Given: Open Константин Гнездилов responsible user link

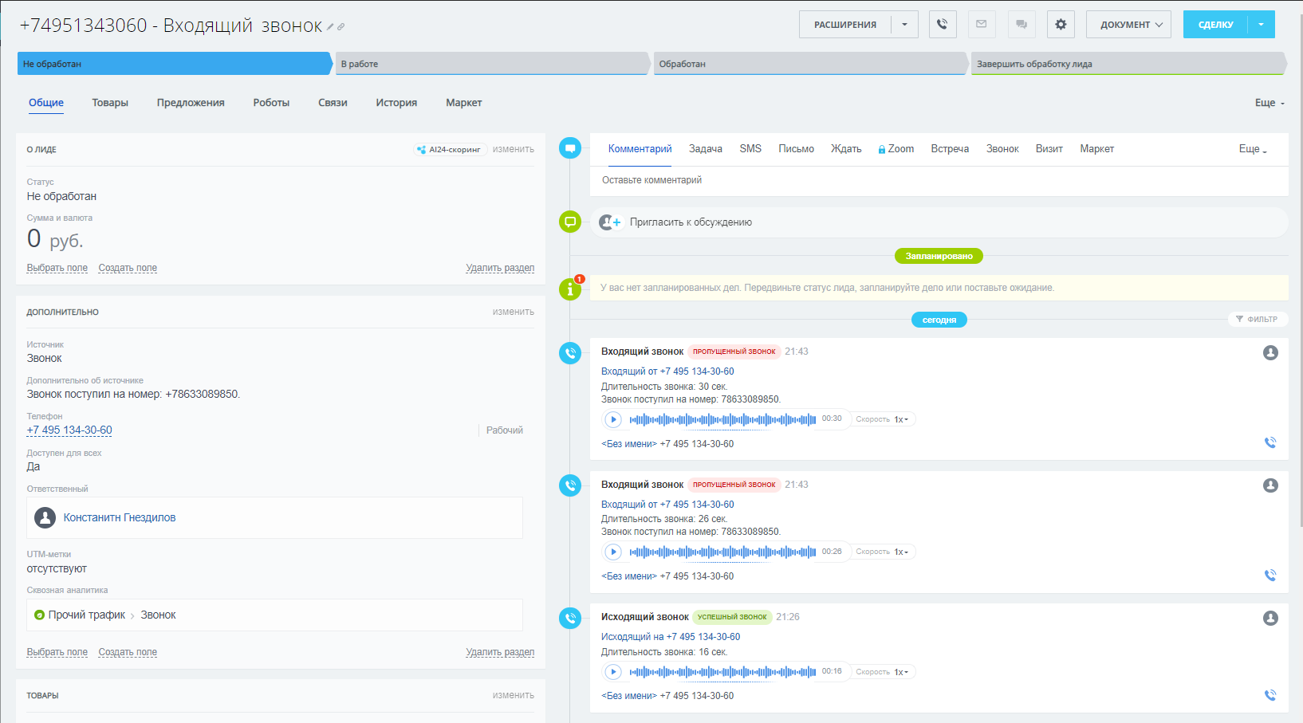Looking at the screenshot, I should (120, 517).
